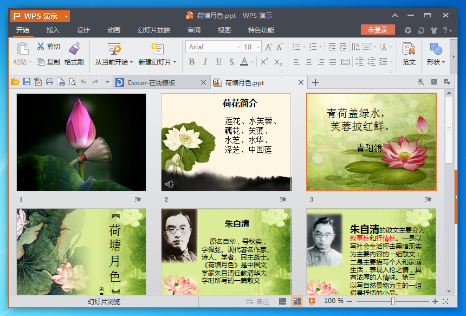Image resolution: width=466 pixels, height=316 pixels.
Task: Expand numbered list options arrow
Action: 320,47
